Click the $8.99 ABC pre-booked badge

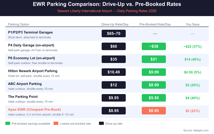pos(154,85)
